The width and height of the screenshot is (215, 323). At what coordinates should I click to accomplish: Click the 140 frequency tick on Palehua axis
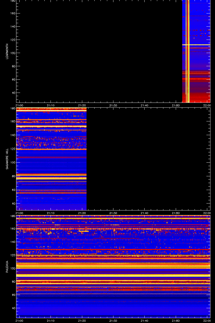pyautogui.click(x=13, y=242)
